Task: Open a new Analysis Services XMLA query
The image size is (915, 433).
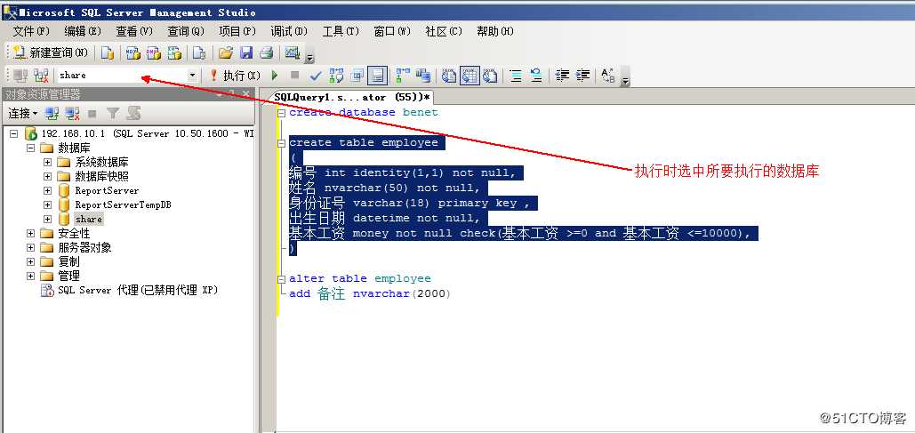Action: tap(174, 53)
